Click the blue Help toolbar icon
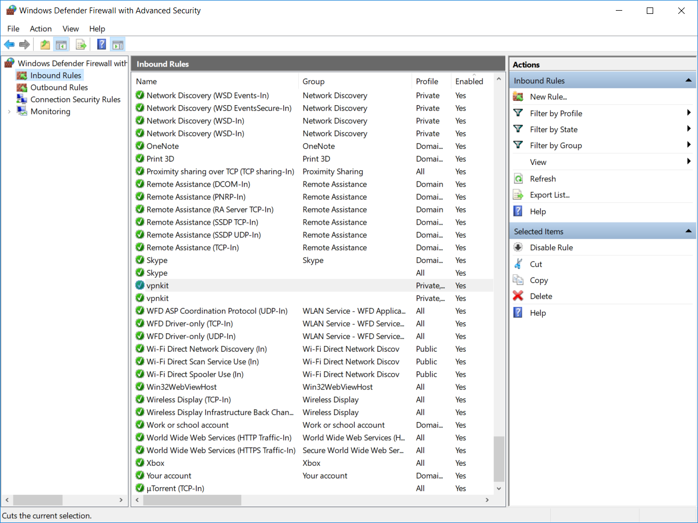Image resolution: width=698 pixels, height=523 pixels. pos(101,45)
